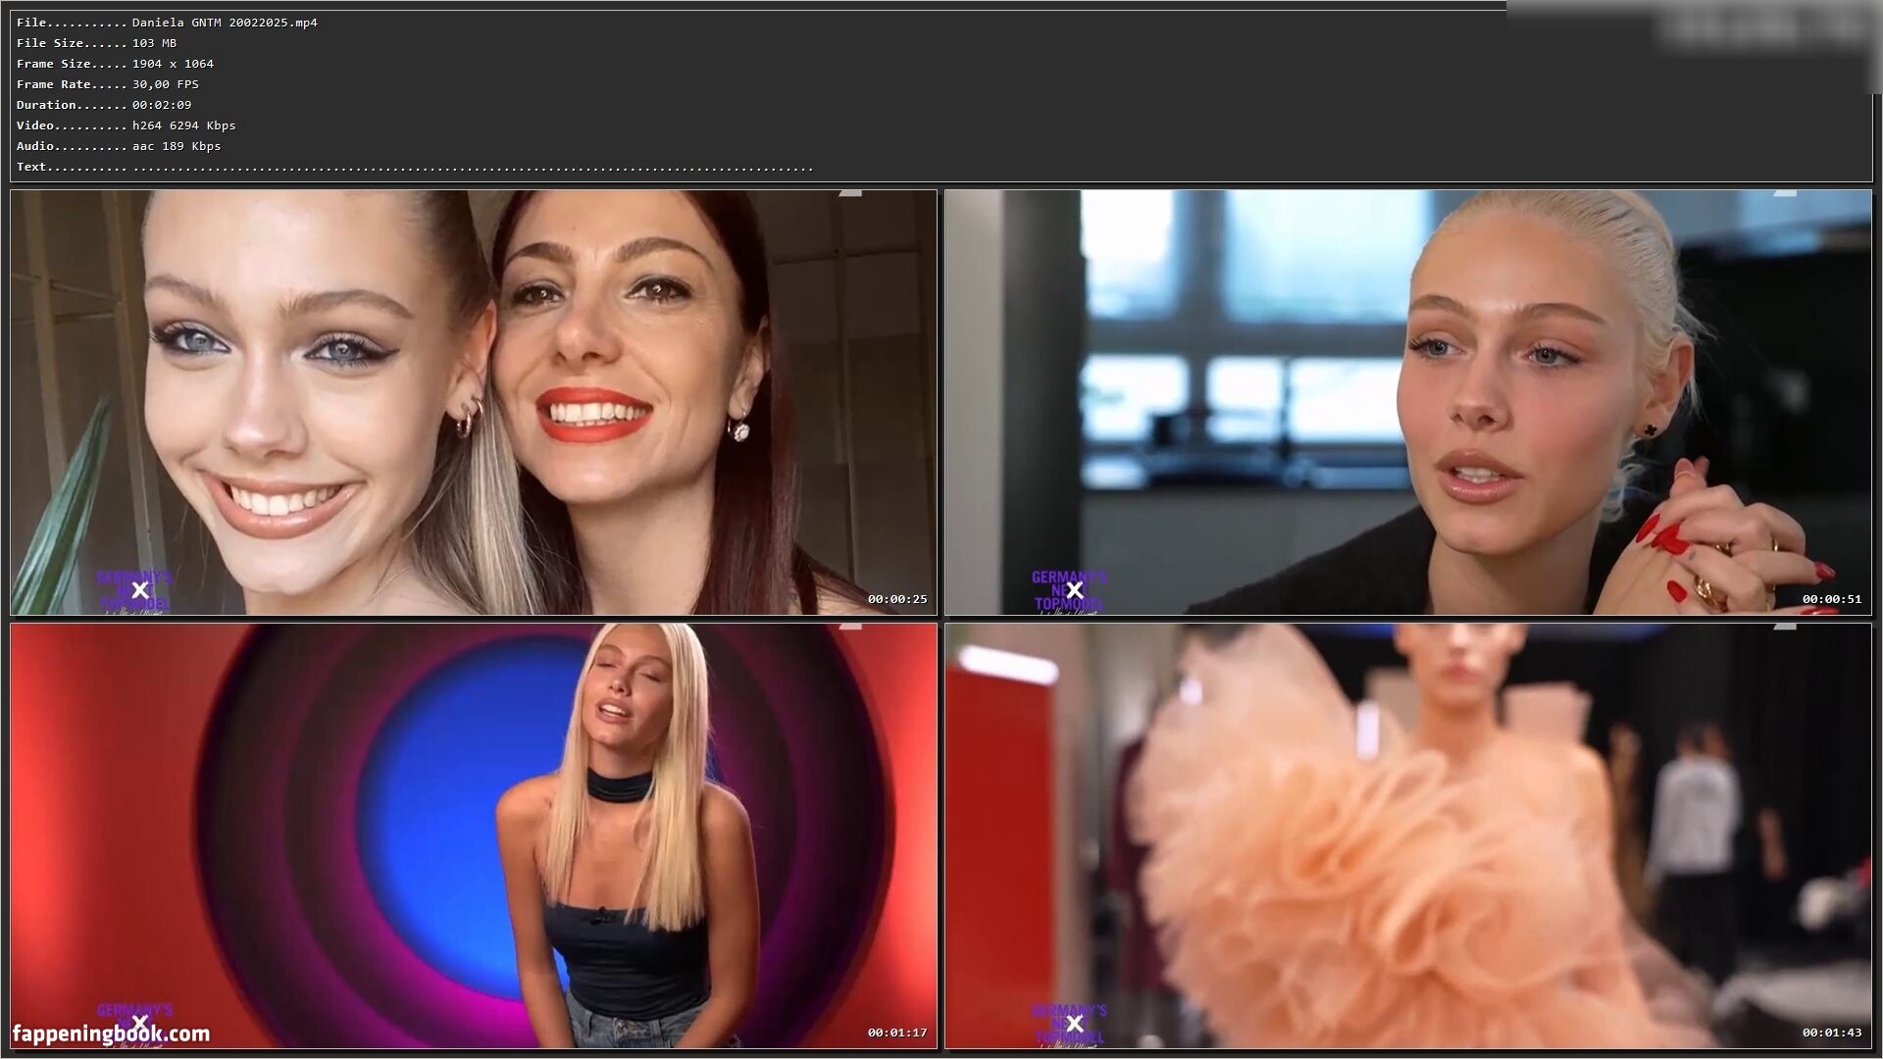This screenshot has width=1883, height=1059.
Task: Click the X logo in bottom-right thumbnail
Action: point(1075,1024)
